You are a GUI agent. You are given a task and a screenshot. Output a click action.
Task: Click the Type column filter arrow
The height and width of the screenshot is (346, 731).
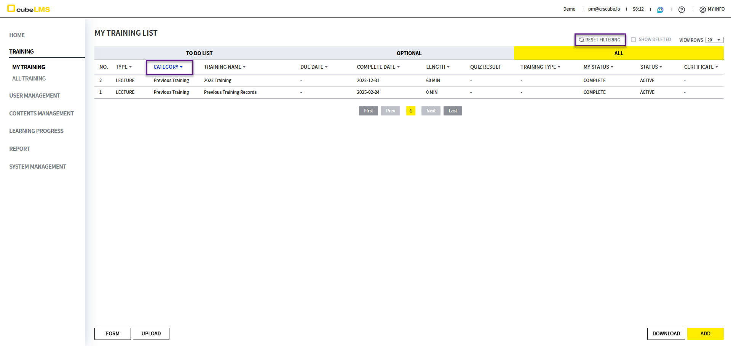pyautogui.click(x=130, y=67)
